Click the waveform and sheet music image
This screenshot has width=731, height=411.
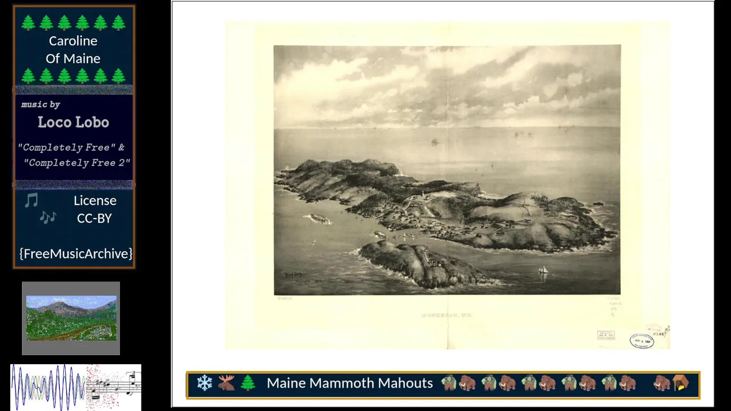tap(75, 387)
